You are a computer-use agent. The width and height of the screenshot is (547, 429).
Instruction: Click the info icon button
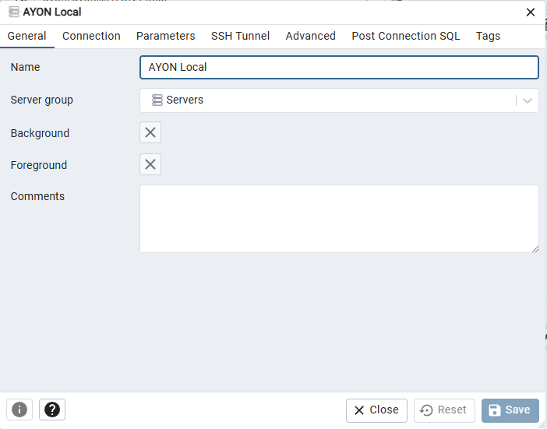(x=19, y=410)
